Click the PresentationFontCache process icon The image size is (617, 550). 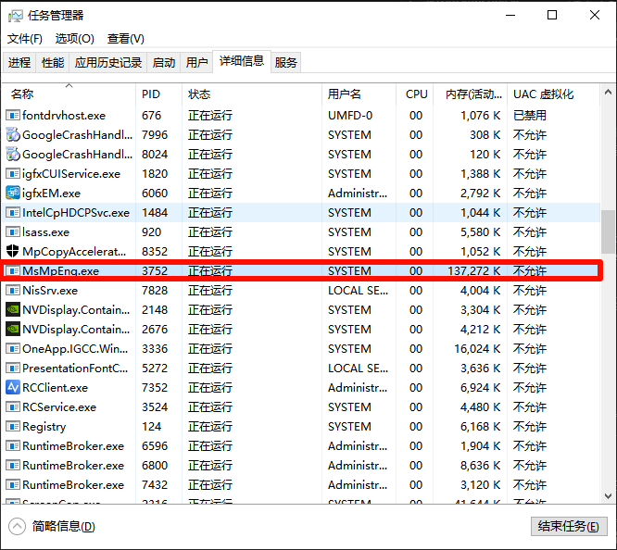point(13,368)
